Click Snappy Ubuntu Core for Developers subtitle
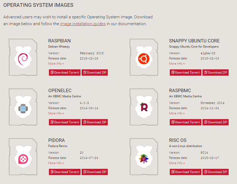237x184 pixels. (x=194, y=47)
